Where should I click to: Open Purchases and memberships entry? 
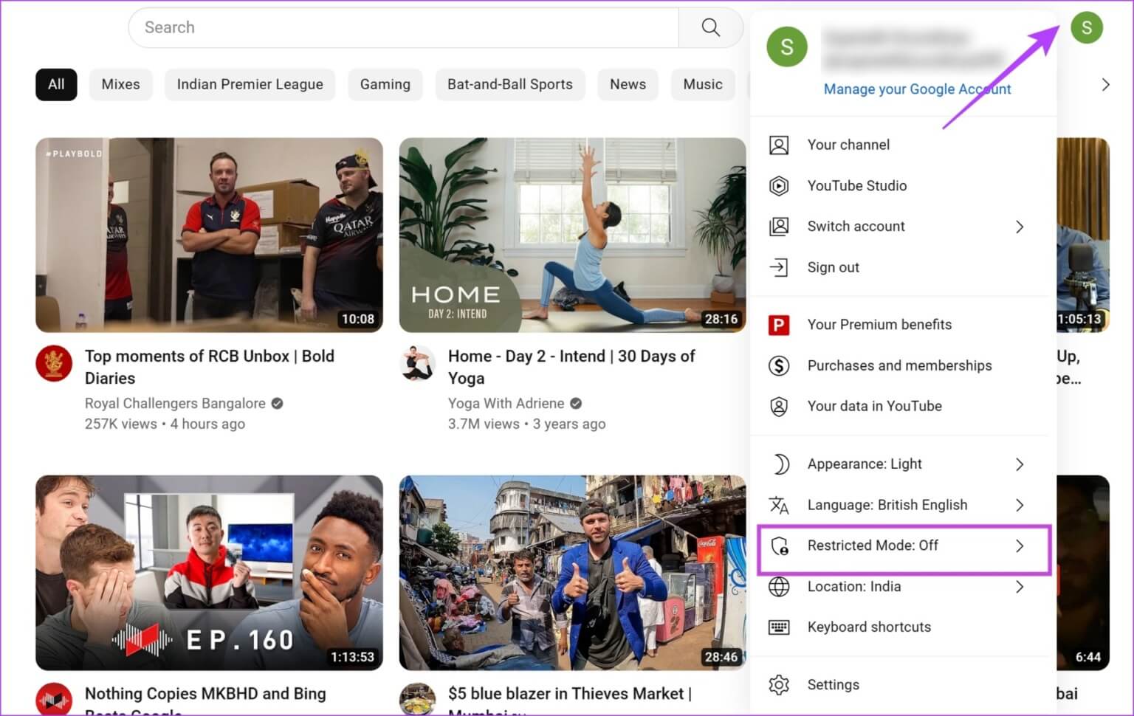pyautogui.click(x=903, y=365)
